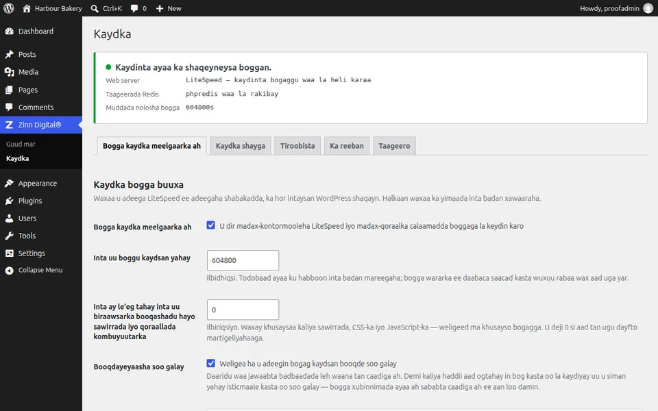The image size is (658, 411).
Task: Open the Comments sidebar menu
Action: coord(41,108)
